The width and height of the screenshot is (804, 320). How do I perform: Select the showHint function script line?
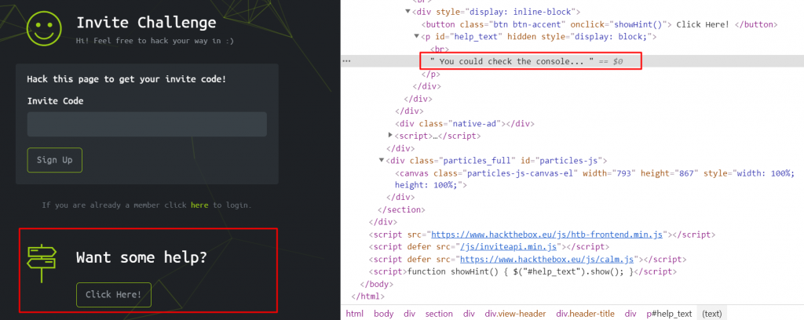(x=522, y=272)
